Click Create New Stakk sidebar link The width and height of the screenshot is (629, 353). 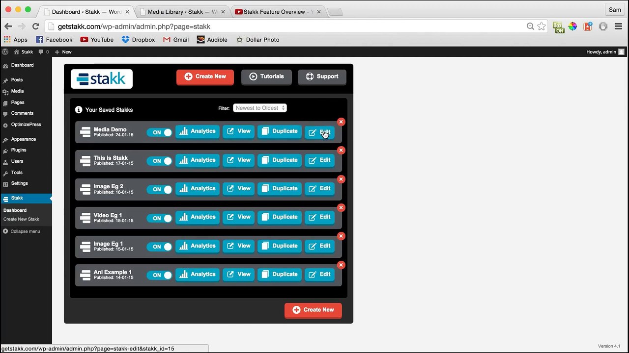21,219
